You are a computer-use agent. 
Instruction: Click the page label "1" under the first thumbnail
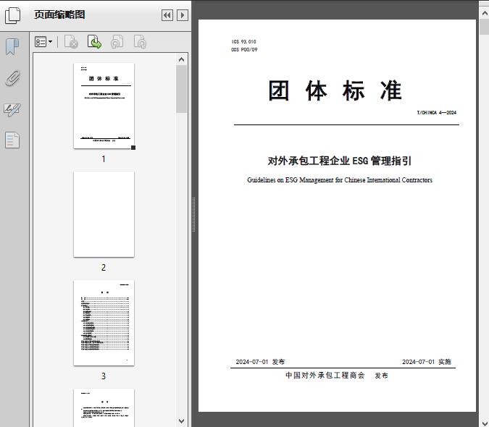point(104,159)
